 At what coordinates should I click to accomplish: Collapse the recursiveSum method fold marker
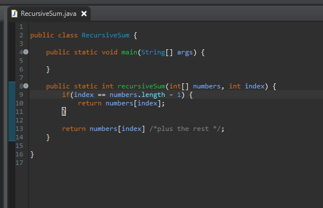pyautogui.click(x=26, y=86)
